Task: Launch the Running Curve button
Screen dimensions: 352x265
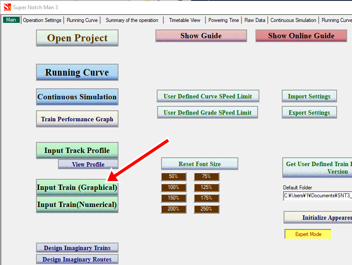Action: coord(77,73)
